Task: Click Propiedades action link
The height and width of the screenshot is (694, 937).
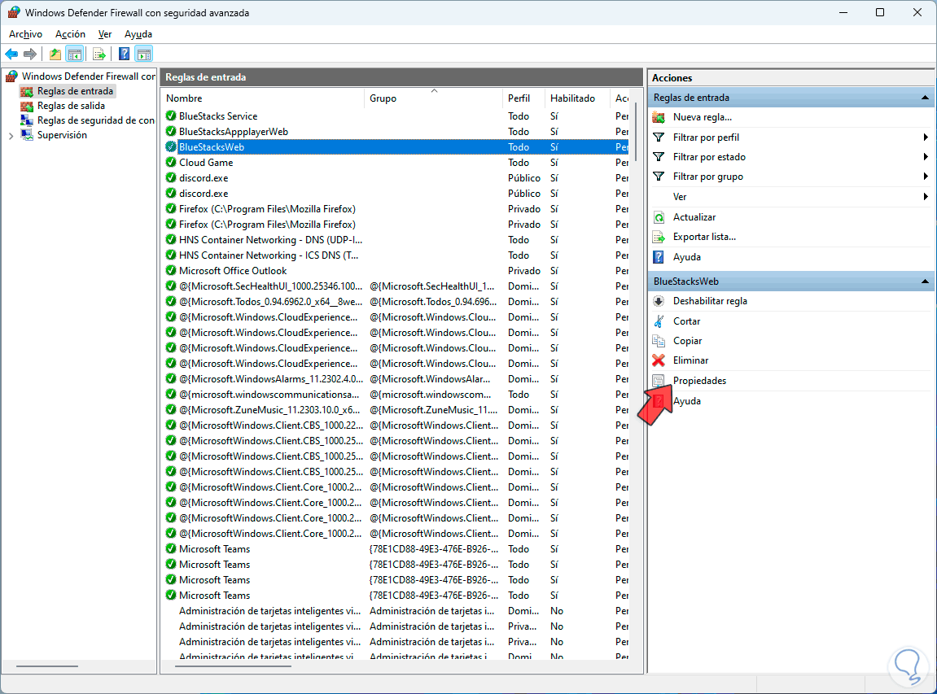Action: click(x=700, y=381)
